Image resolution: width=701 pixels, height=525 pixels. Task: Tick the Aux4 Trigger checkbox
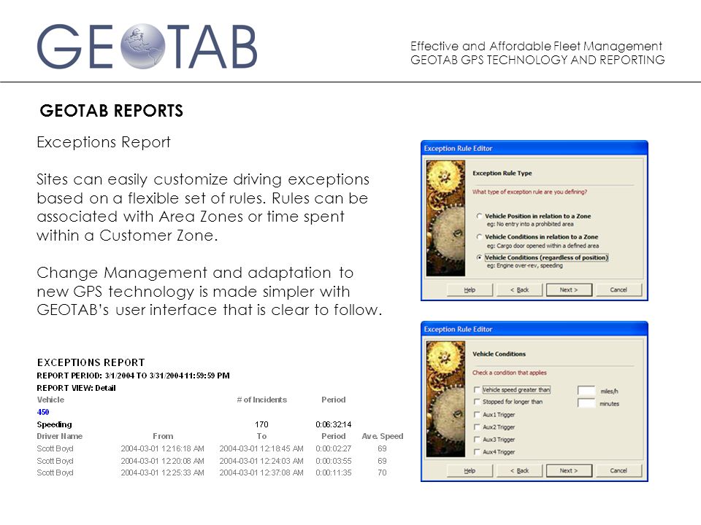[477, 452]
